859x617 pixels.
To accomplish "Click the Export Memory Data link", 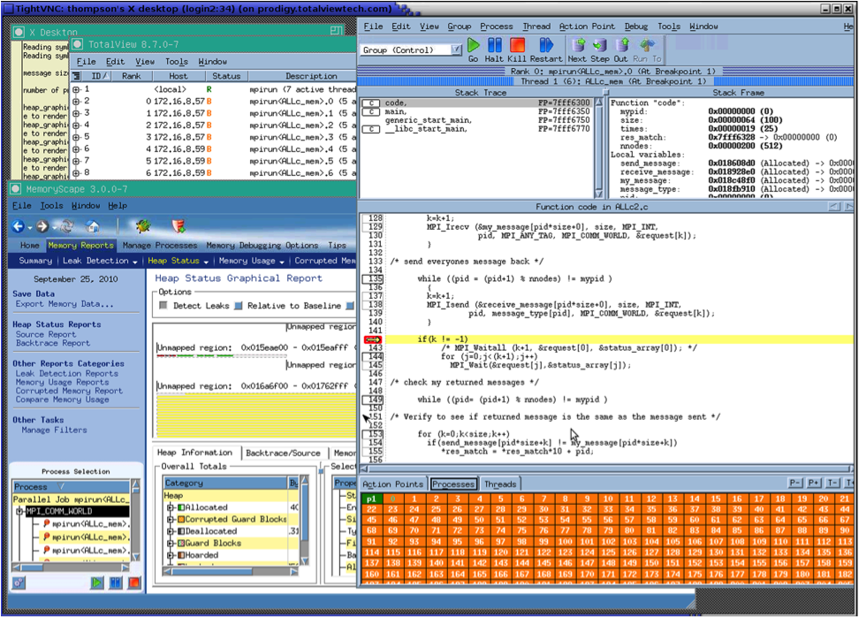I will click(x=65, y=304).
